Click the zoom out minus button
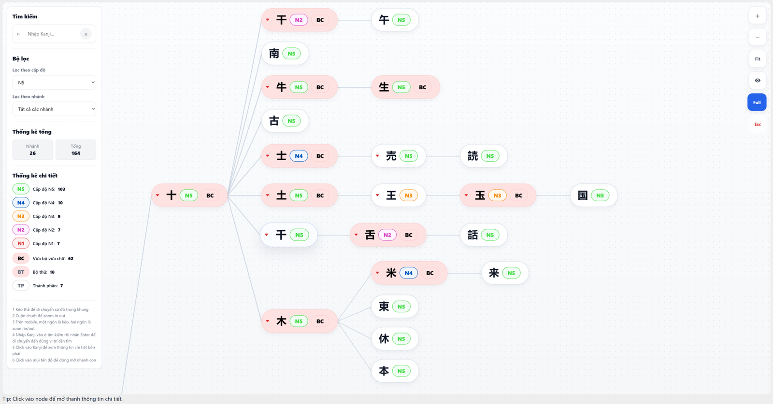The image size is (773, 404). tap(757, 38)
